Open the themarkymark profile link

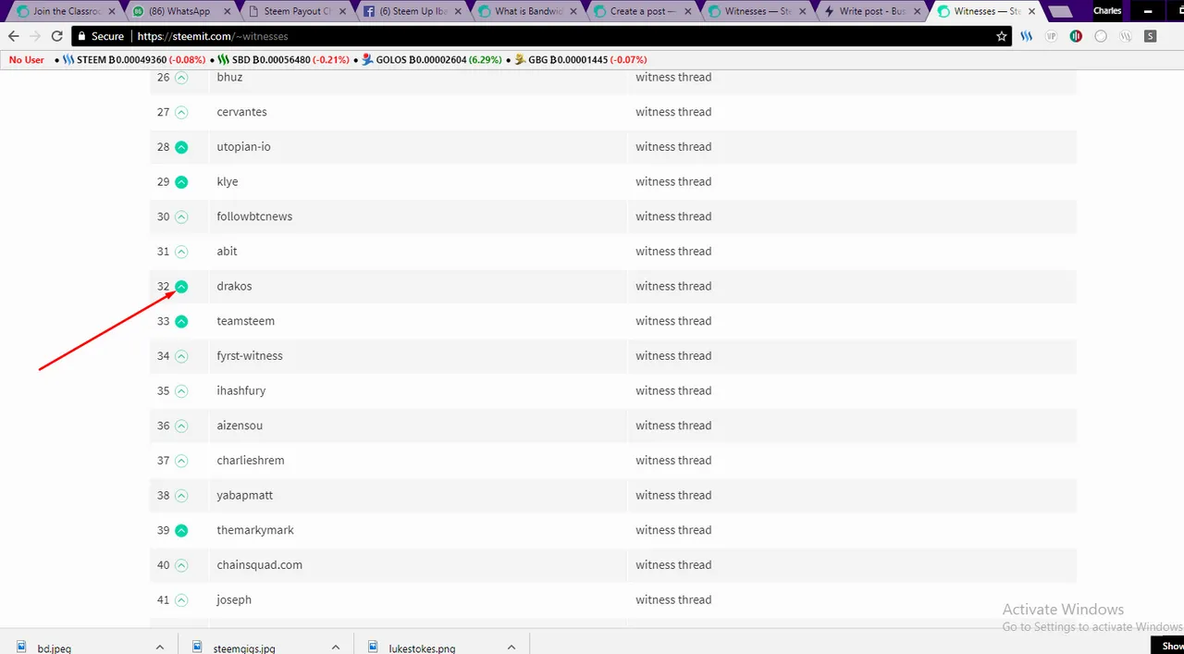(x=255, y=530)
